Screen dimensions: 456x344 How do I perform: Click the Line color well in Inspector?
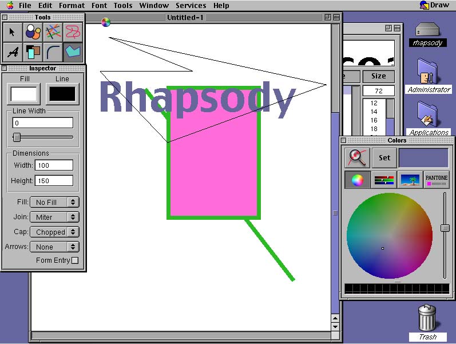pos(62,94)
